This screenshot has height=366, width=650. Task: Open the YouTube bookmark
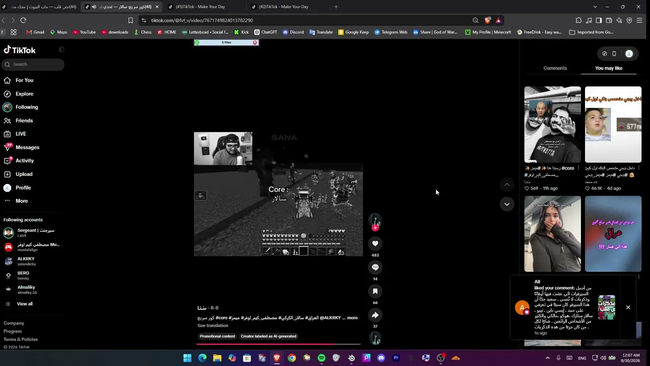coord(84,32)
